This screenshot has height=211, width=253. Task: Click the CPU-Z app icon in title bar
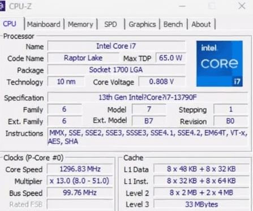click(2, 6)
